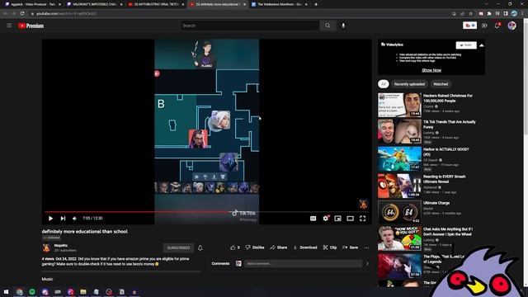Switch to VALORANT'S IMPOSSIBLE tab
Screen dimensions: 528x297
click(94, 4)
